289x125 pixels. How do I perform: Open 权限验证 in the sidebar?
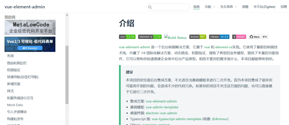pyautogui.click(x=14, y=70)
